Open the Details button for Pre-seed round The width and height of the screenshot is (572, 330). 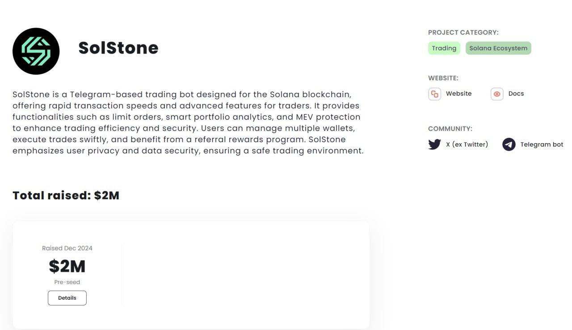[x=67, y=298]
